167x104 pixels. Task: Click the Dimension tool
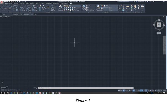(48, 7)
